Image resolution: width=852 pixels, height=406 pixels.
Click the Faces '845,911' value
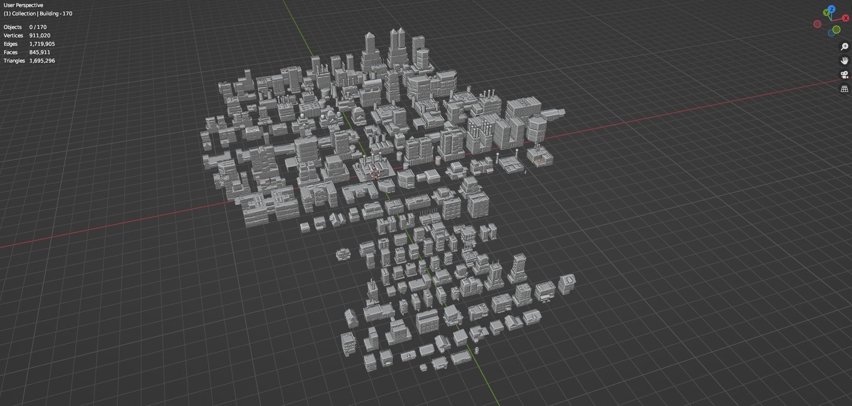tap(40, 52)
